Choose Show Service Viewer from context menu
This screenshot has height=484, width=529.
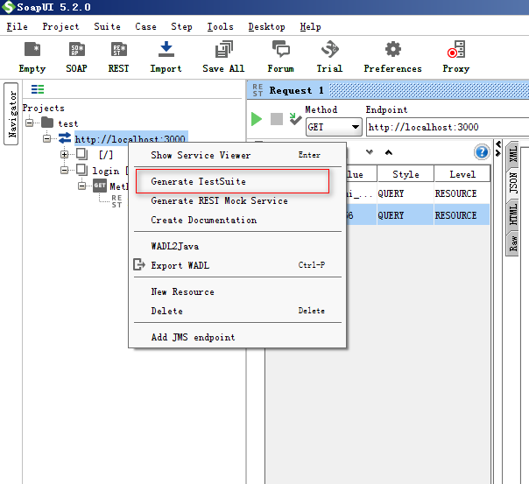tap(237, 155)
